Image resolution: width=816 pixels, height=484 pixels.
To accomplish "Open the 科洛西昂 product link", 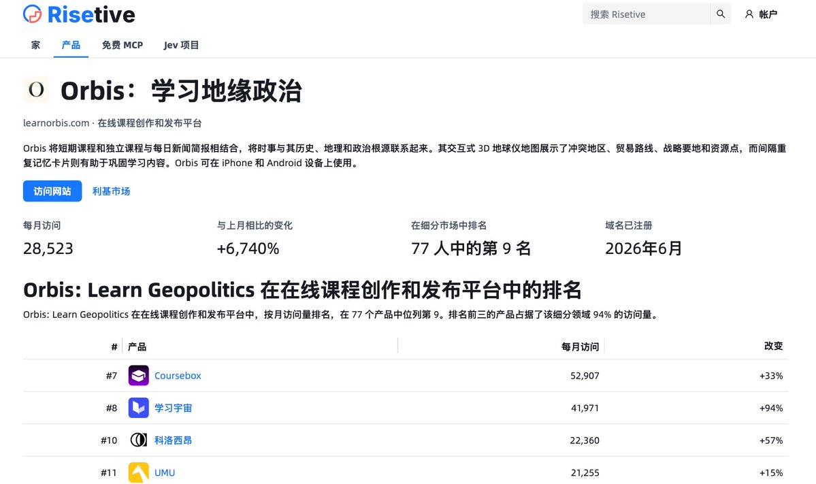I will pos(174,440).
